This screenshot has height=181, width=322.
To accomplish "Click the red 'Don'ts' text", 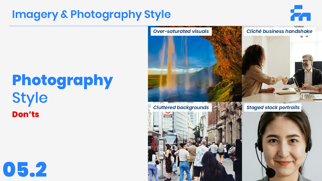I will tap(26, 114).
